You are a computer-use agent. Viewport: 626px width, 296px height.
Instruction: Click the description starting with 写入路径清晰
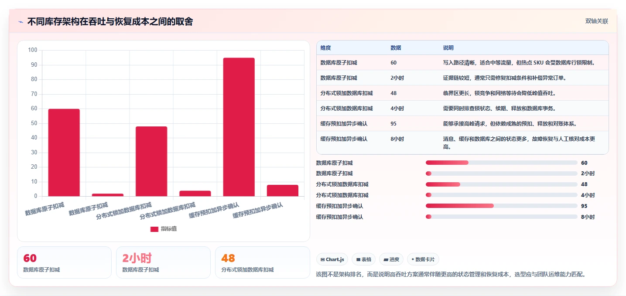tap(519, 63)
